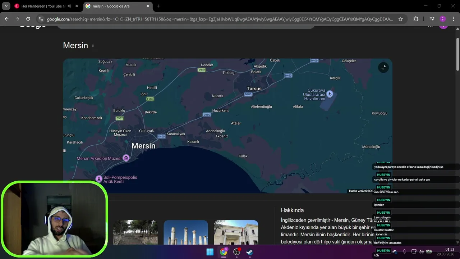Open the ancient columns photo thumbnail
The width and height of the screenshot is (460, 259).
pyautogui.click(x=186, y=232)
